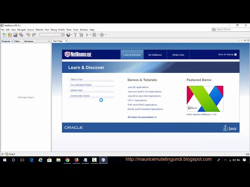Open Google Chrome from taskbar
The height and width of the screenshot is (187, 250).
67,160
